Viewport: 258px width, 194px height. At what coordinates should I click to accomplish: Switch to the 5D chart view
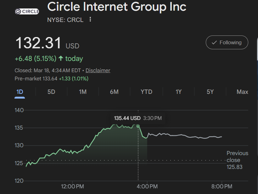tap(51, 92)
